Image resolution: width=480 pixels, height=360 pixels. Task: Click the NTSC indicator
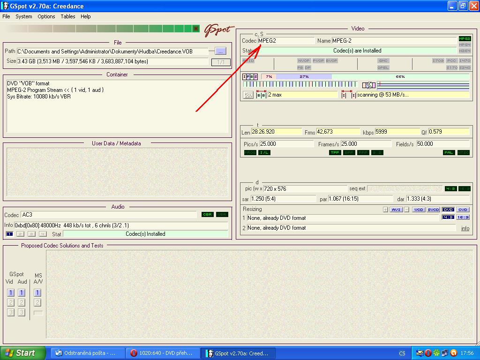[x=463, y=152]
